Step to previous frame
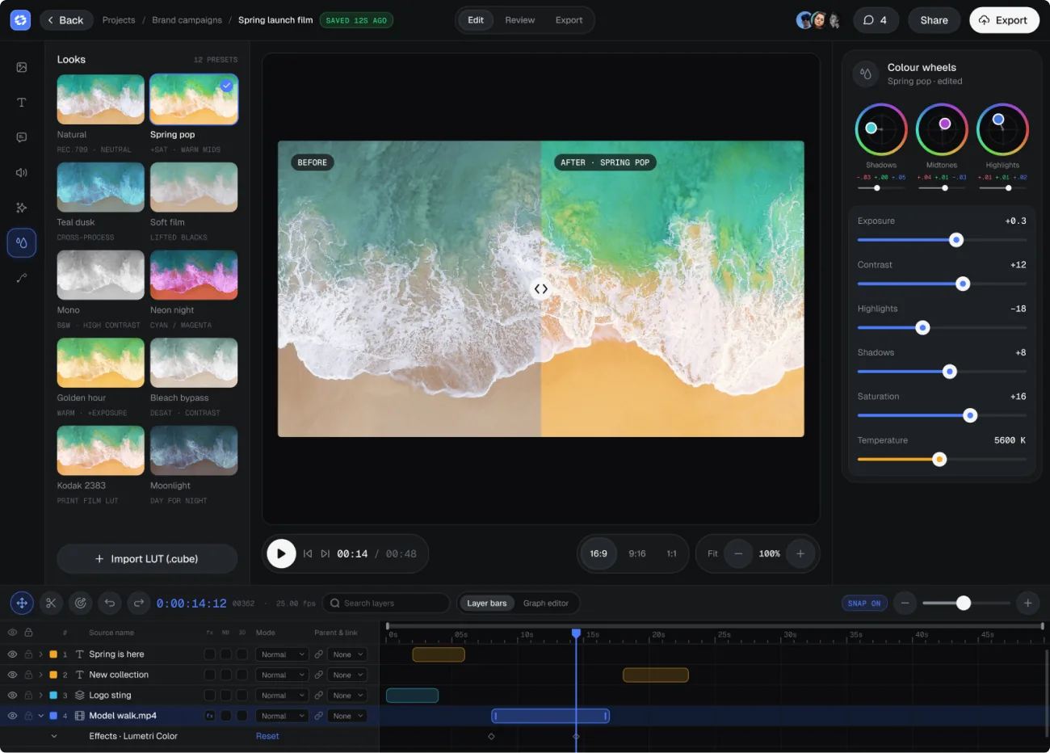Viewport: 1050px width, 753px height. pyautogui.click(x=308, y=553)
